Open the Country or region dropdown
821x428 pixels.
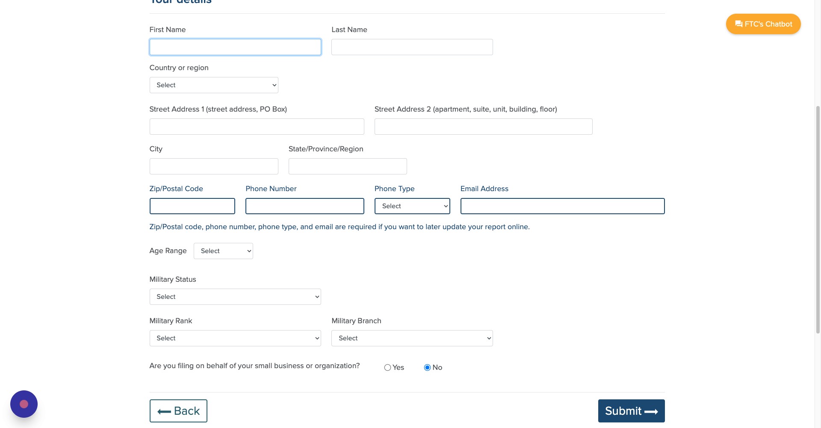[214, 85]
